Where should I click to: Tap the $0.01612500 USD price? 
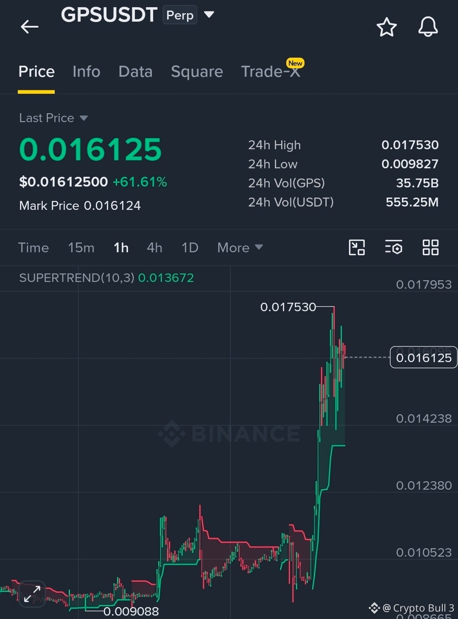[x=64, y=182]
